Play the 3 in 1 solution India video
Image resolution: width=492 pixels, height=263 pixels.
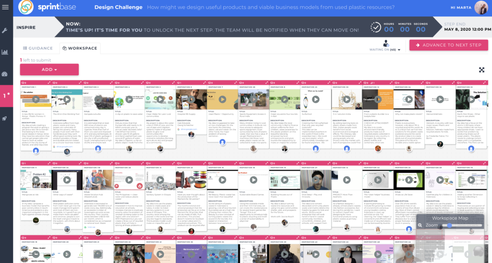pyautogui.click(x=347, y=100)
